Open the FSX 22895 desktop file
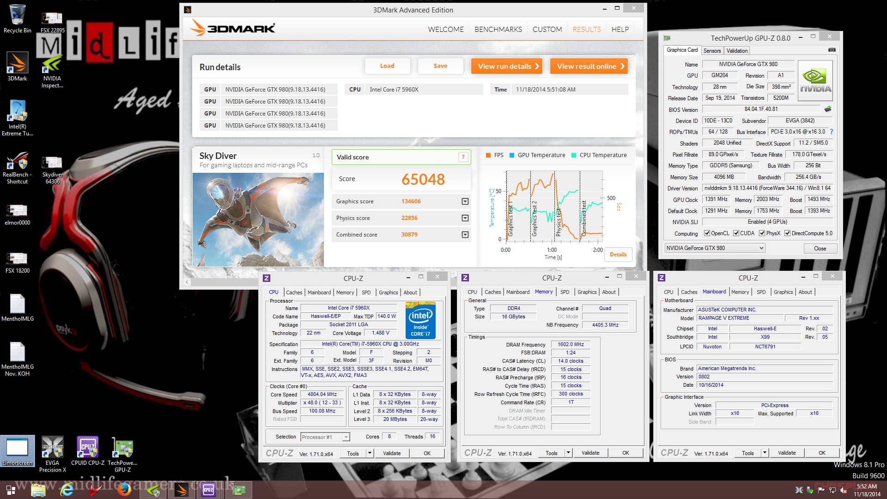Screen dimensions: 887x499 (52, 22)
